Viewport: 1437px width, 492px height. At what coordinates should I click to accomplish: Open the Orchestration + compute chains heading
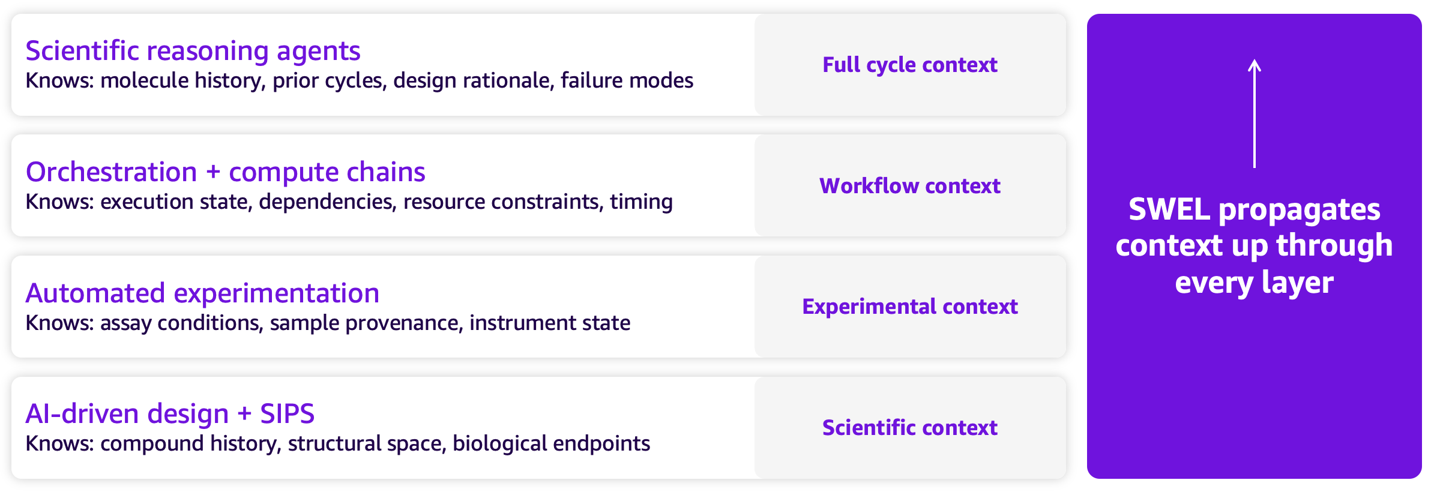[225, 172]
